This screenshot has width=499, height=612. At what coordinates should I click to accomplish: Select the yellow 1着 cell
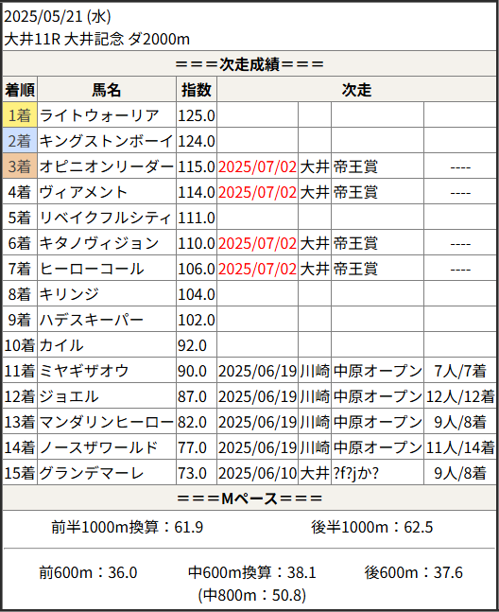[x=20, y=115]
